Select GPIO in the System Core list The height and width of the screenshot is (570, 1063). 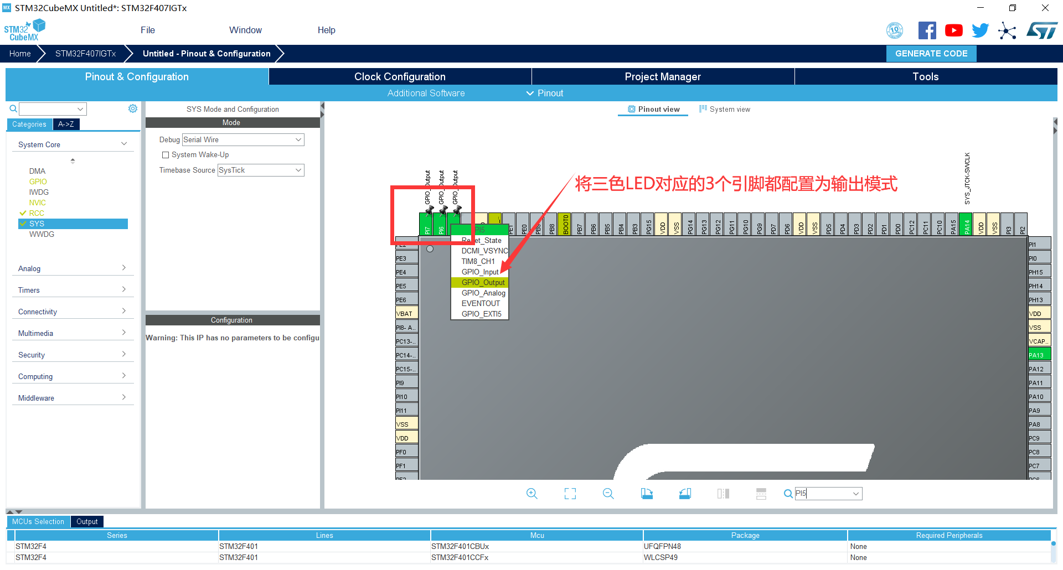[x=38, y=182]
